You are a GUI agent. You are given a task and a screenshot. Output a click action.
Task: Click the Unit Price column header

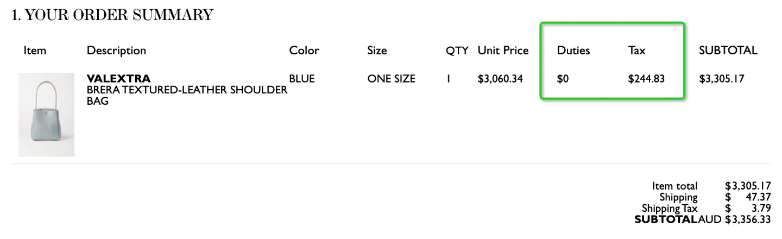point(503,51)
